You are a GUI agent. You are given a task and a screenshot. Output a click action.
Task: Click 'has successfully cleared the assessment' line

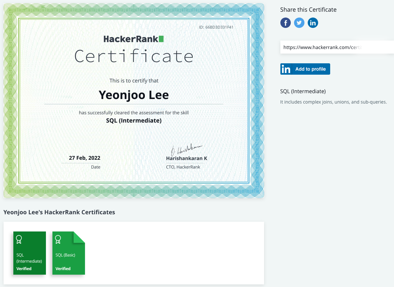134,113
